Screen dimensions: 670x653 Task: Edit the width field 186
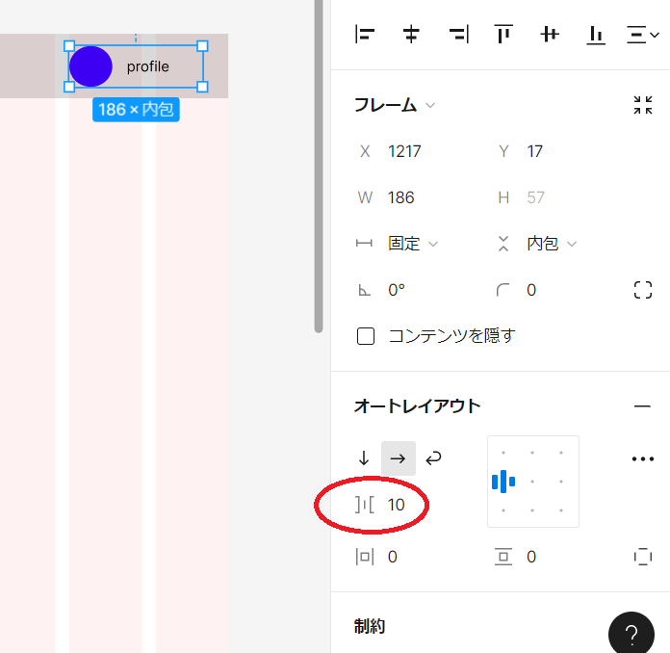coord(400,197)
